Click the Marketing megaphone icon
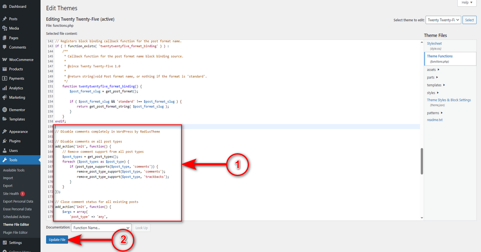The height and width of the screenshot is (252, 481). pyautogui.click(x=4, y=98)
